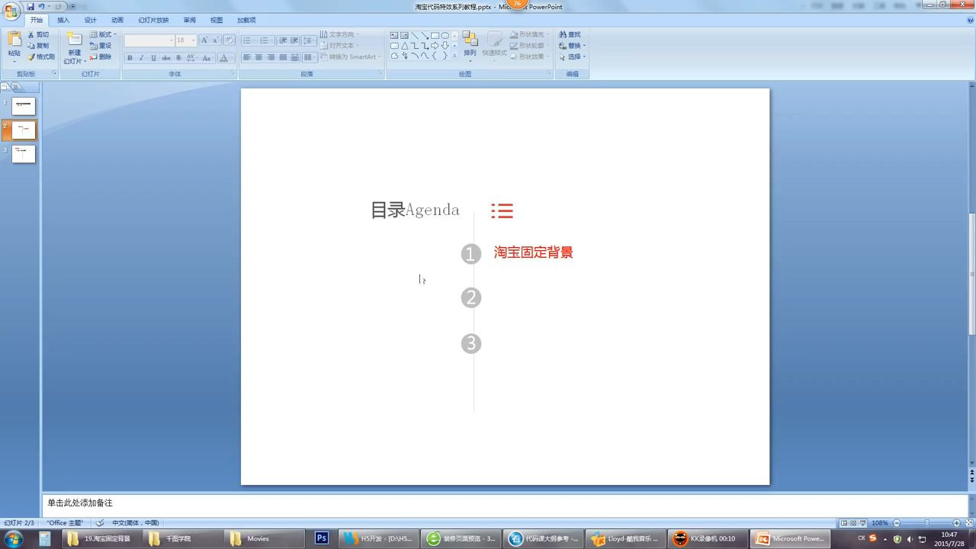Click the 淘宝固定背景 agenda text
Viewport: 976px width, 549px height.
click(533, 252)
